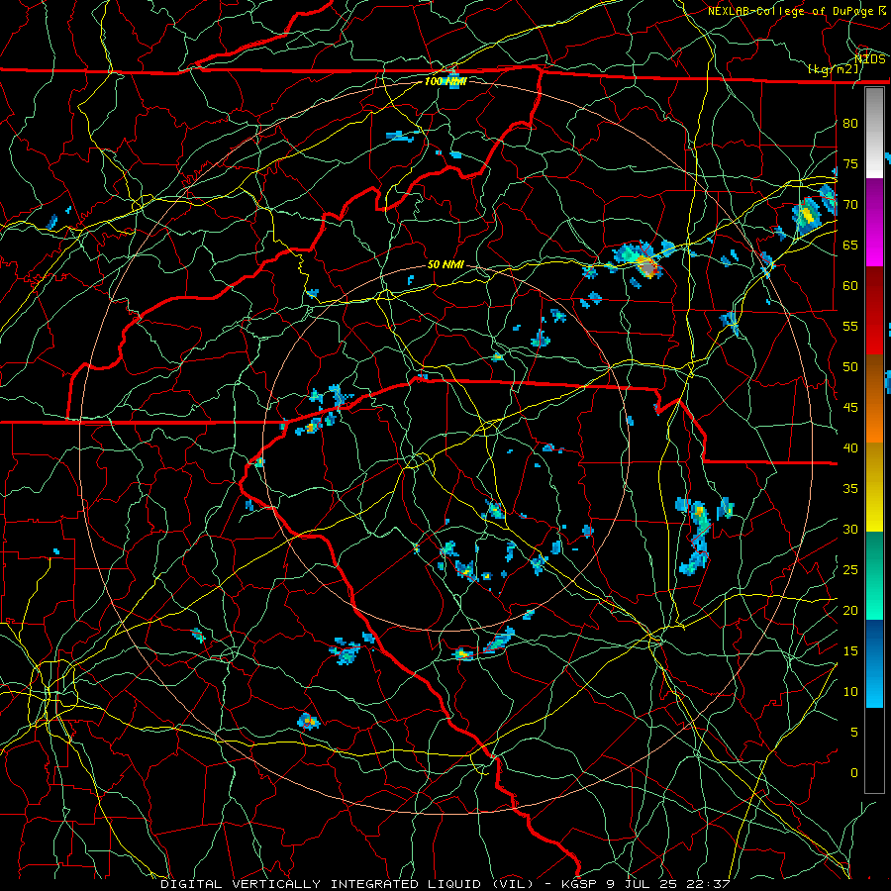Image resolution: width=891 pixels, height=891 pixels.
Task: Click the grey-core storm cell in the northeast
Action: (x=646, y=266)
